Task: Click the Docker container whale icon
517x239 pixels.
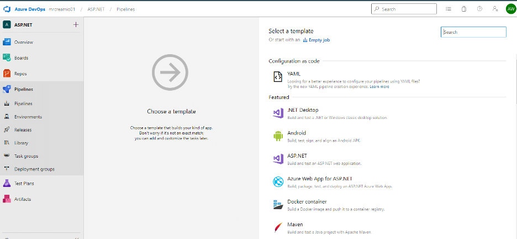Action: coord(278,205)
